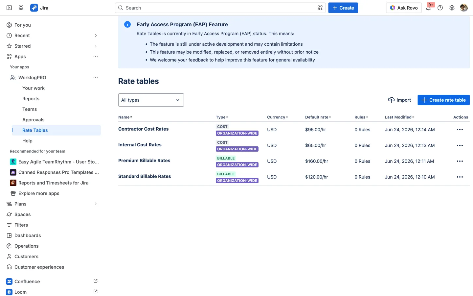The width and height of the screenshot is (473, 296).
Task: Click the info icon in EAP banner
Action: (x=127, y=24)
